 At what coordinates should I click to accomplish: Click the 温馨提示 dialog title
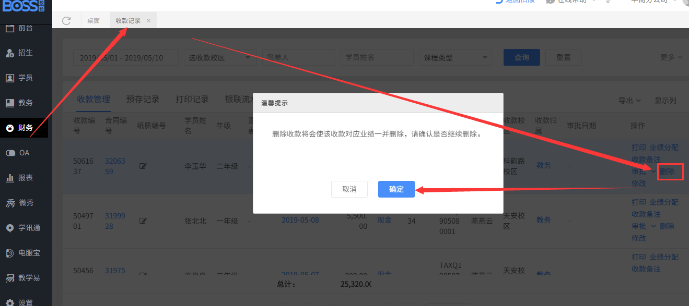tap(274, 103)
